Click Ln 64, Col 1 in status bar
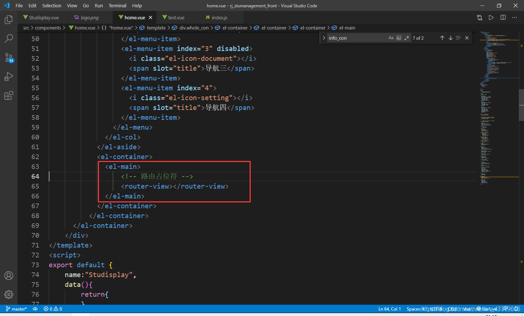 (389, 309)
